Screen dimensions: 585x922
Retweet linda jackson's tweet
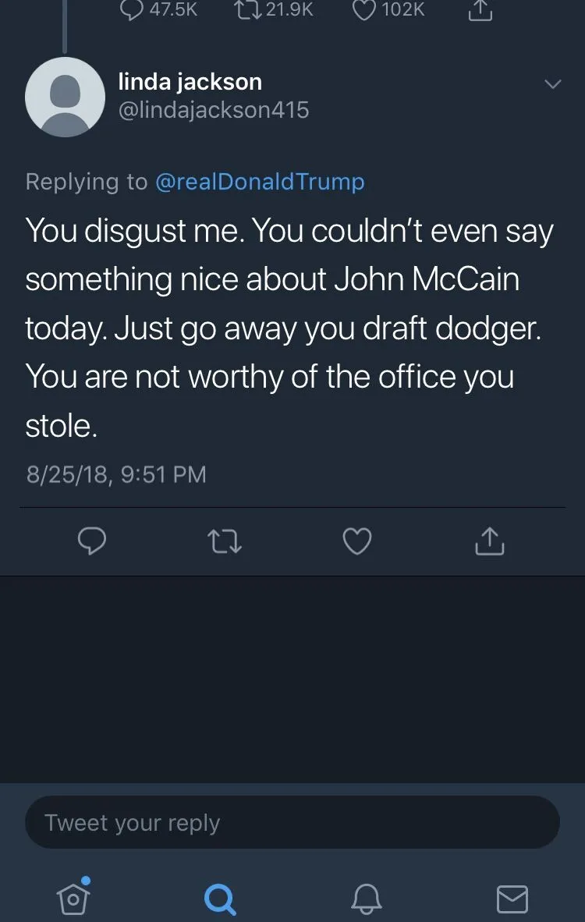[x=225, y=541]
